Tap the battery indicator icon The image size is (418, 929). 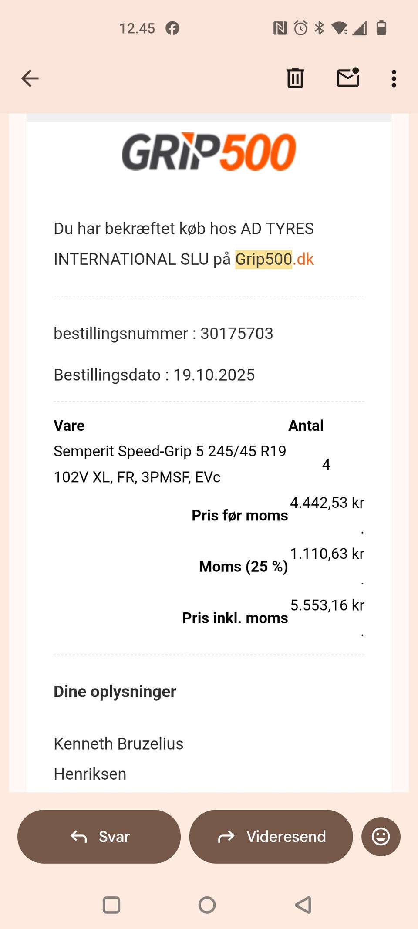click(x=381, y=28)
